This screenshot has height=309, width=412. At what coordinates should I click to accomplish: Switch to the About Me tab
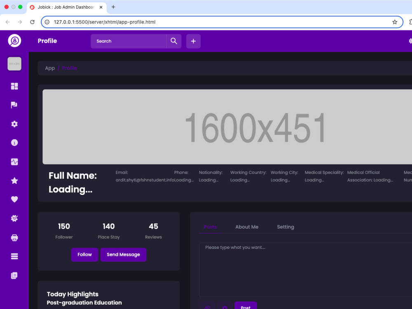coord(247,227)
